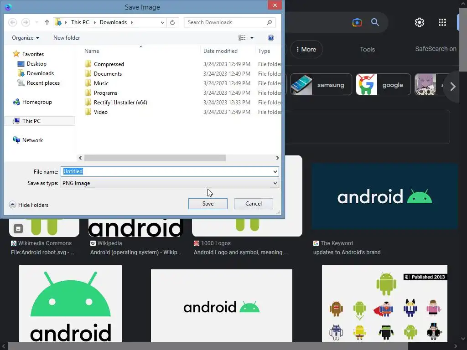This screenshot has height=350, width=467.
Task: Refresh the Downloads folder listing
Action: [x=172, y=22]
